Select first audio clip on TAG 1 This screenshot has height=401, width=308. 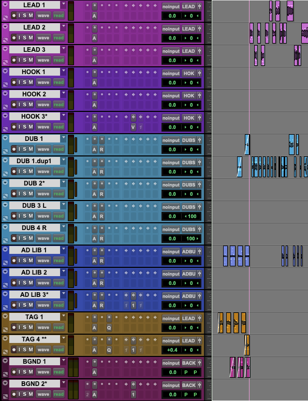(221, 323)
